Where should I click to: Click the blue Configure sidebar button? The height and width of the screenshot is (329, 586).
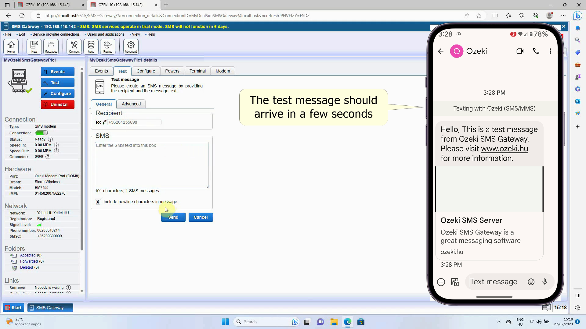(58, 94)
